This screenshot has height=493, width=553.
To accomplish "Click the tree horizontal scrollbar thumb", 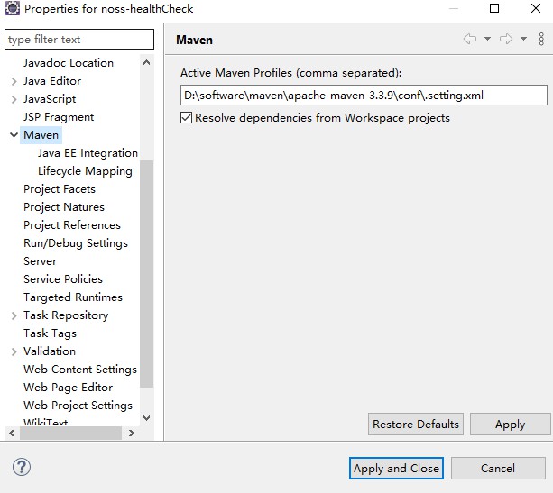I will click(x=70, y=433).
